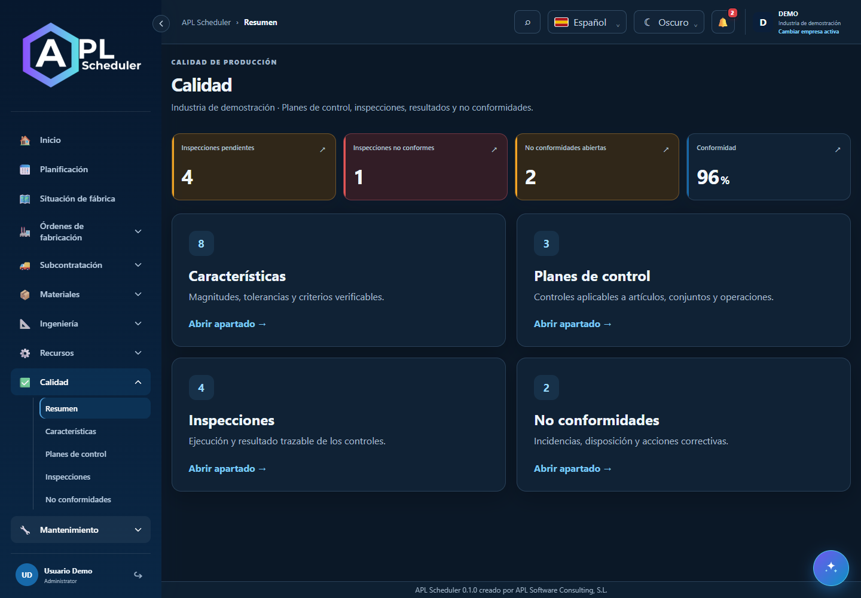Click arrow icon on Conformidad card

[x=838, y=149]
